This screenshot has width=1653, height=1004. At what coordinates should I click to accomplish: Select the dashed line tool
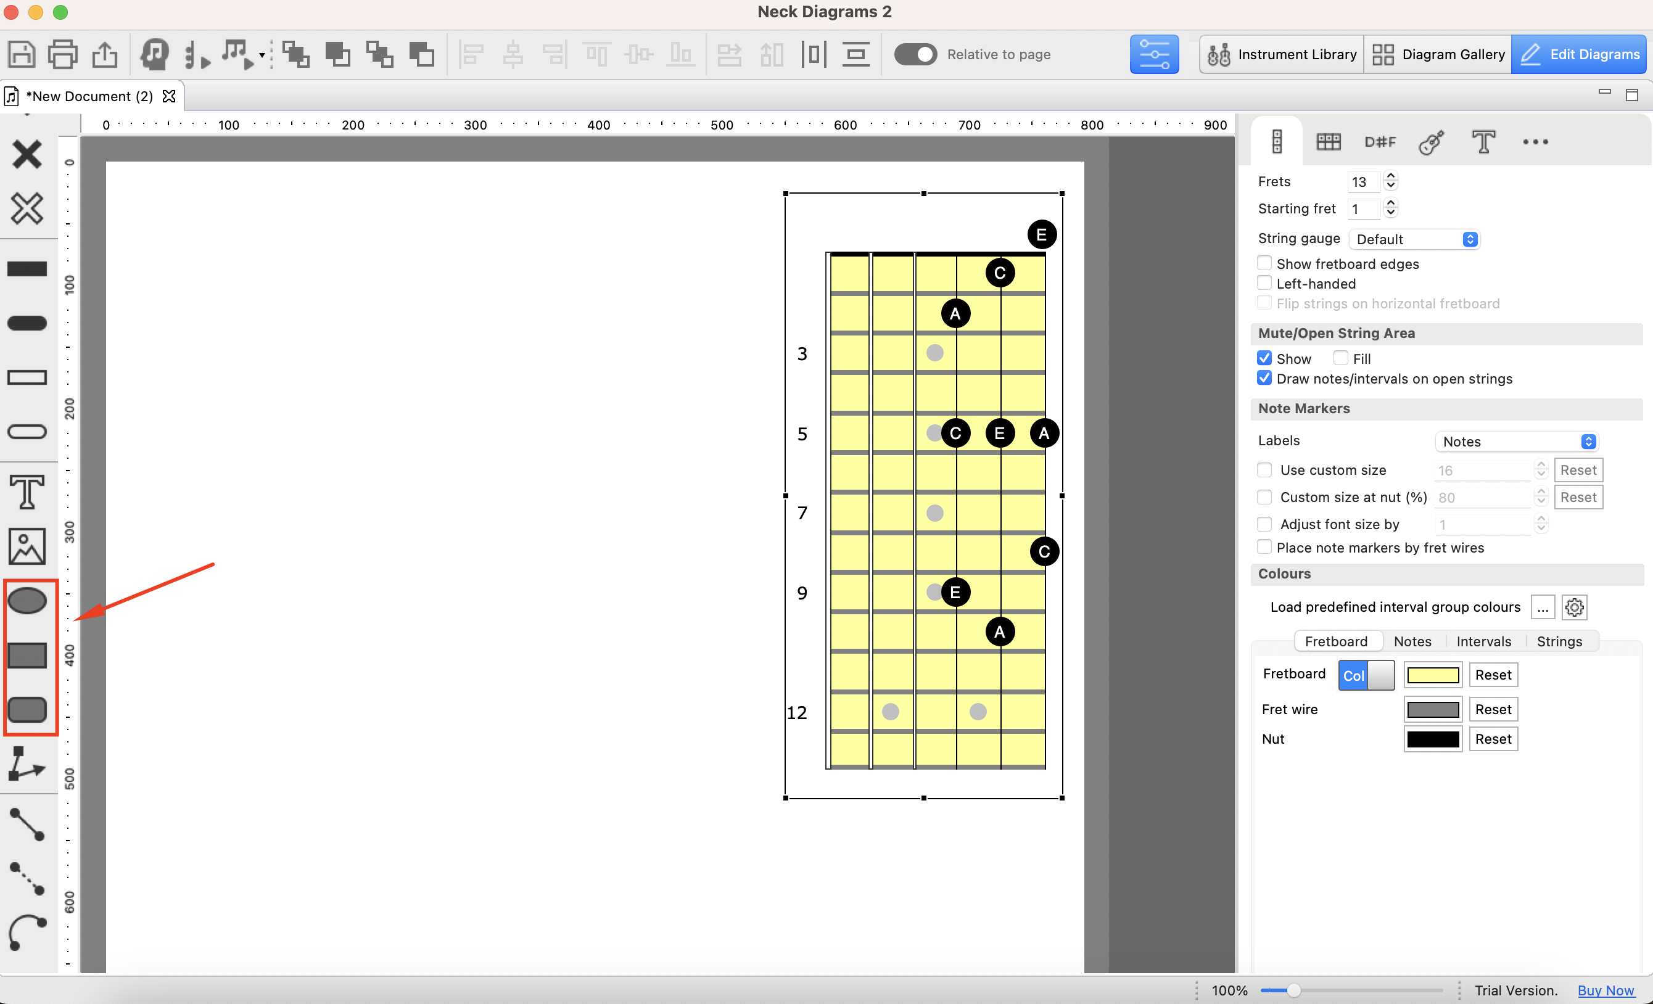pyautogui.click(x=27, y=879)
